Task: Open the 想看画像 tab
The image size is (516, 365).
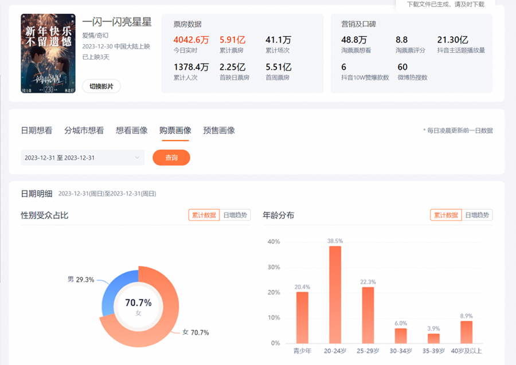Action: [131, 131]
